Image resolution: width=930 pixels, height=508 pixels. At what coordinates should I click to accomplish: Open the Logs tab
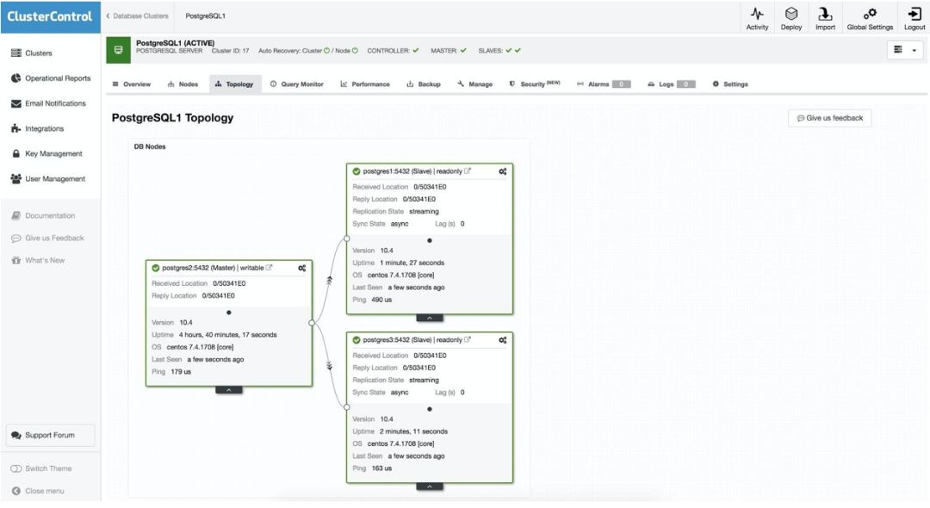click(x=671, y=84)
